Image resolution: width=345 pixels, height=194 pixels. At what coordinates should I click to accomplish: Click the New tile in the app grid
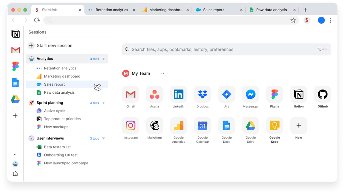[x=298, y=125]
